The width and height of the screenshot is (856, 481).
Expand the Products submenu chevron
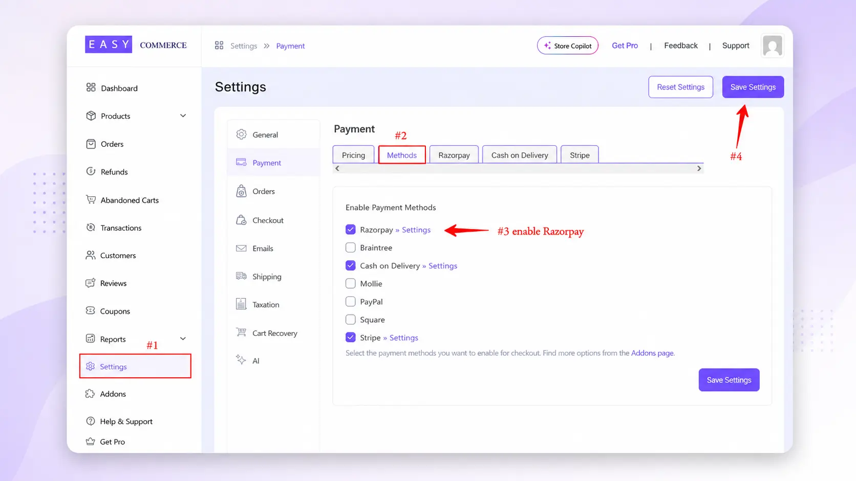point(183,116)
